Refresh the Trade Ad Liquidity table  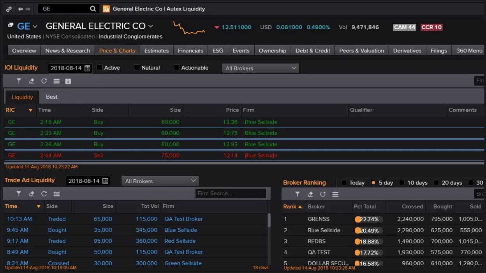[44, 194]
